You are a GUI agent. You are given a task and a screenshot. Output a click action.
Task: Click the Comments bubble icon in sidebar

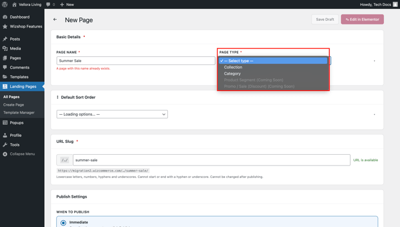click(x=5, y=68)
